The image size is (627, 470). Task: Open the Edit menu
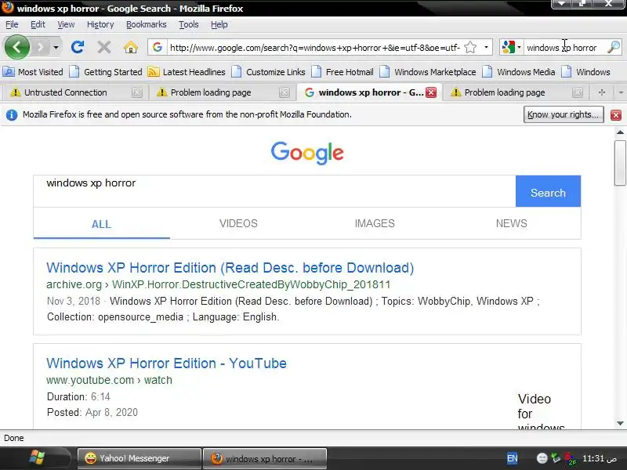pos(38,24)
